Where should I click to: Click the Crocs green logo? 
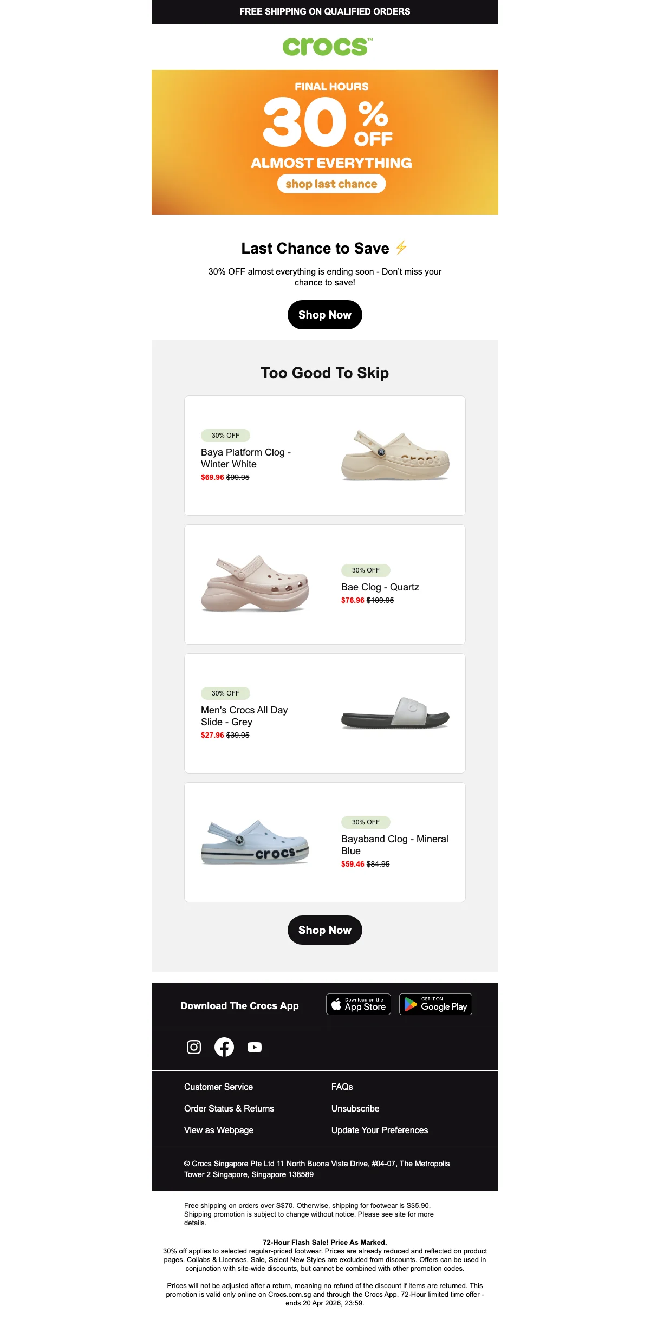point(327,47)
